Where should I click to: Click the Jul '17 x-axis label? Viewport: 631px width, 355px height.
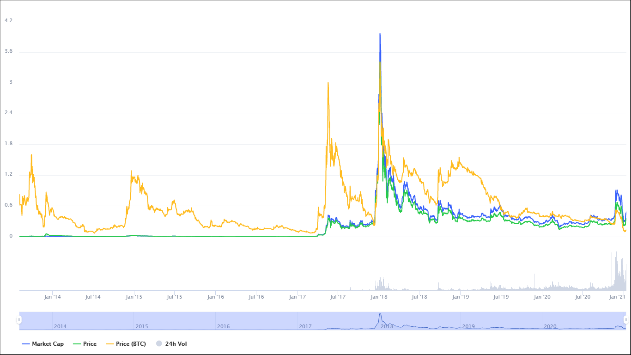pyautogui.click(x=338, y=297)
